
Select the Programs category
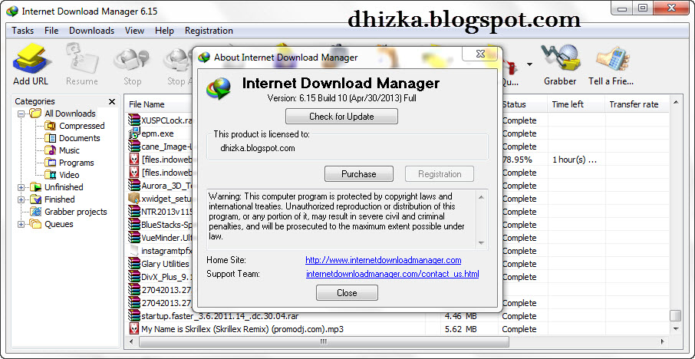tap(76, 163)
